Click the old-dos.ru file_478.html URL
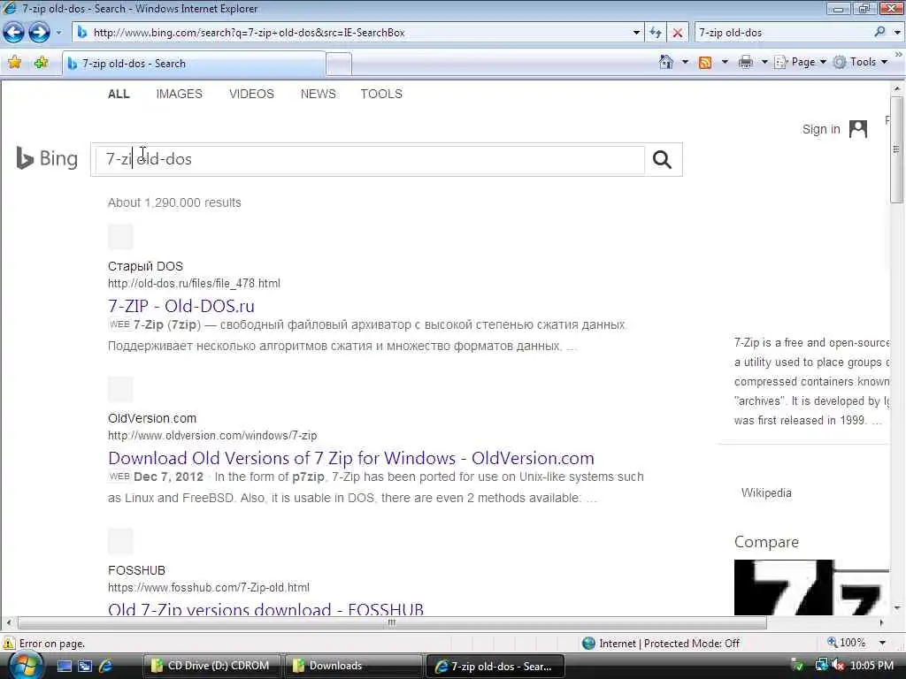Screen dimensions: 906x679 pyautogui.click(x=194, y=284)
